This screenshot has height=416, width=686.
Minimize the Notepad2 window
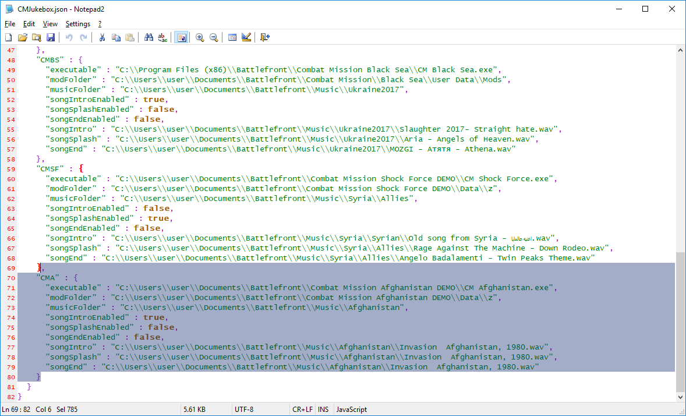coord(618,9)
